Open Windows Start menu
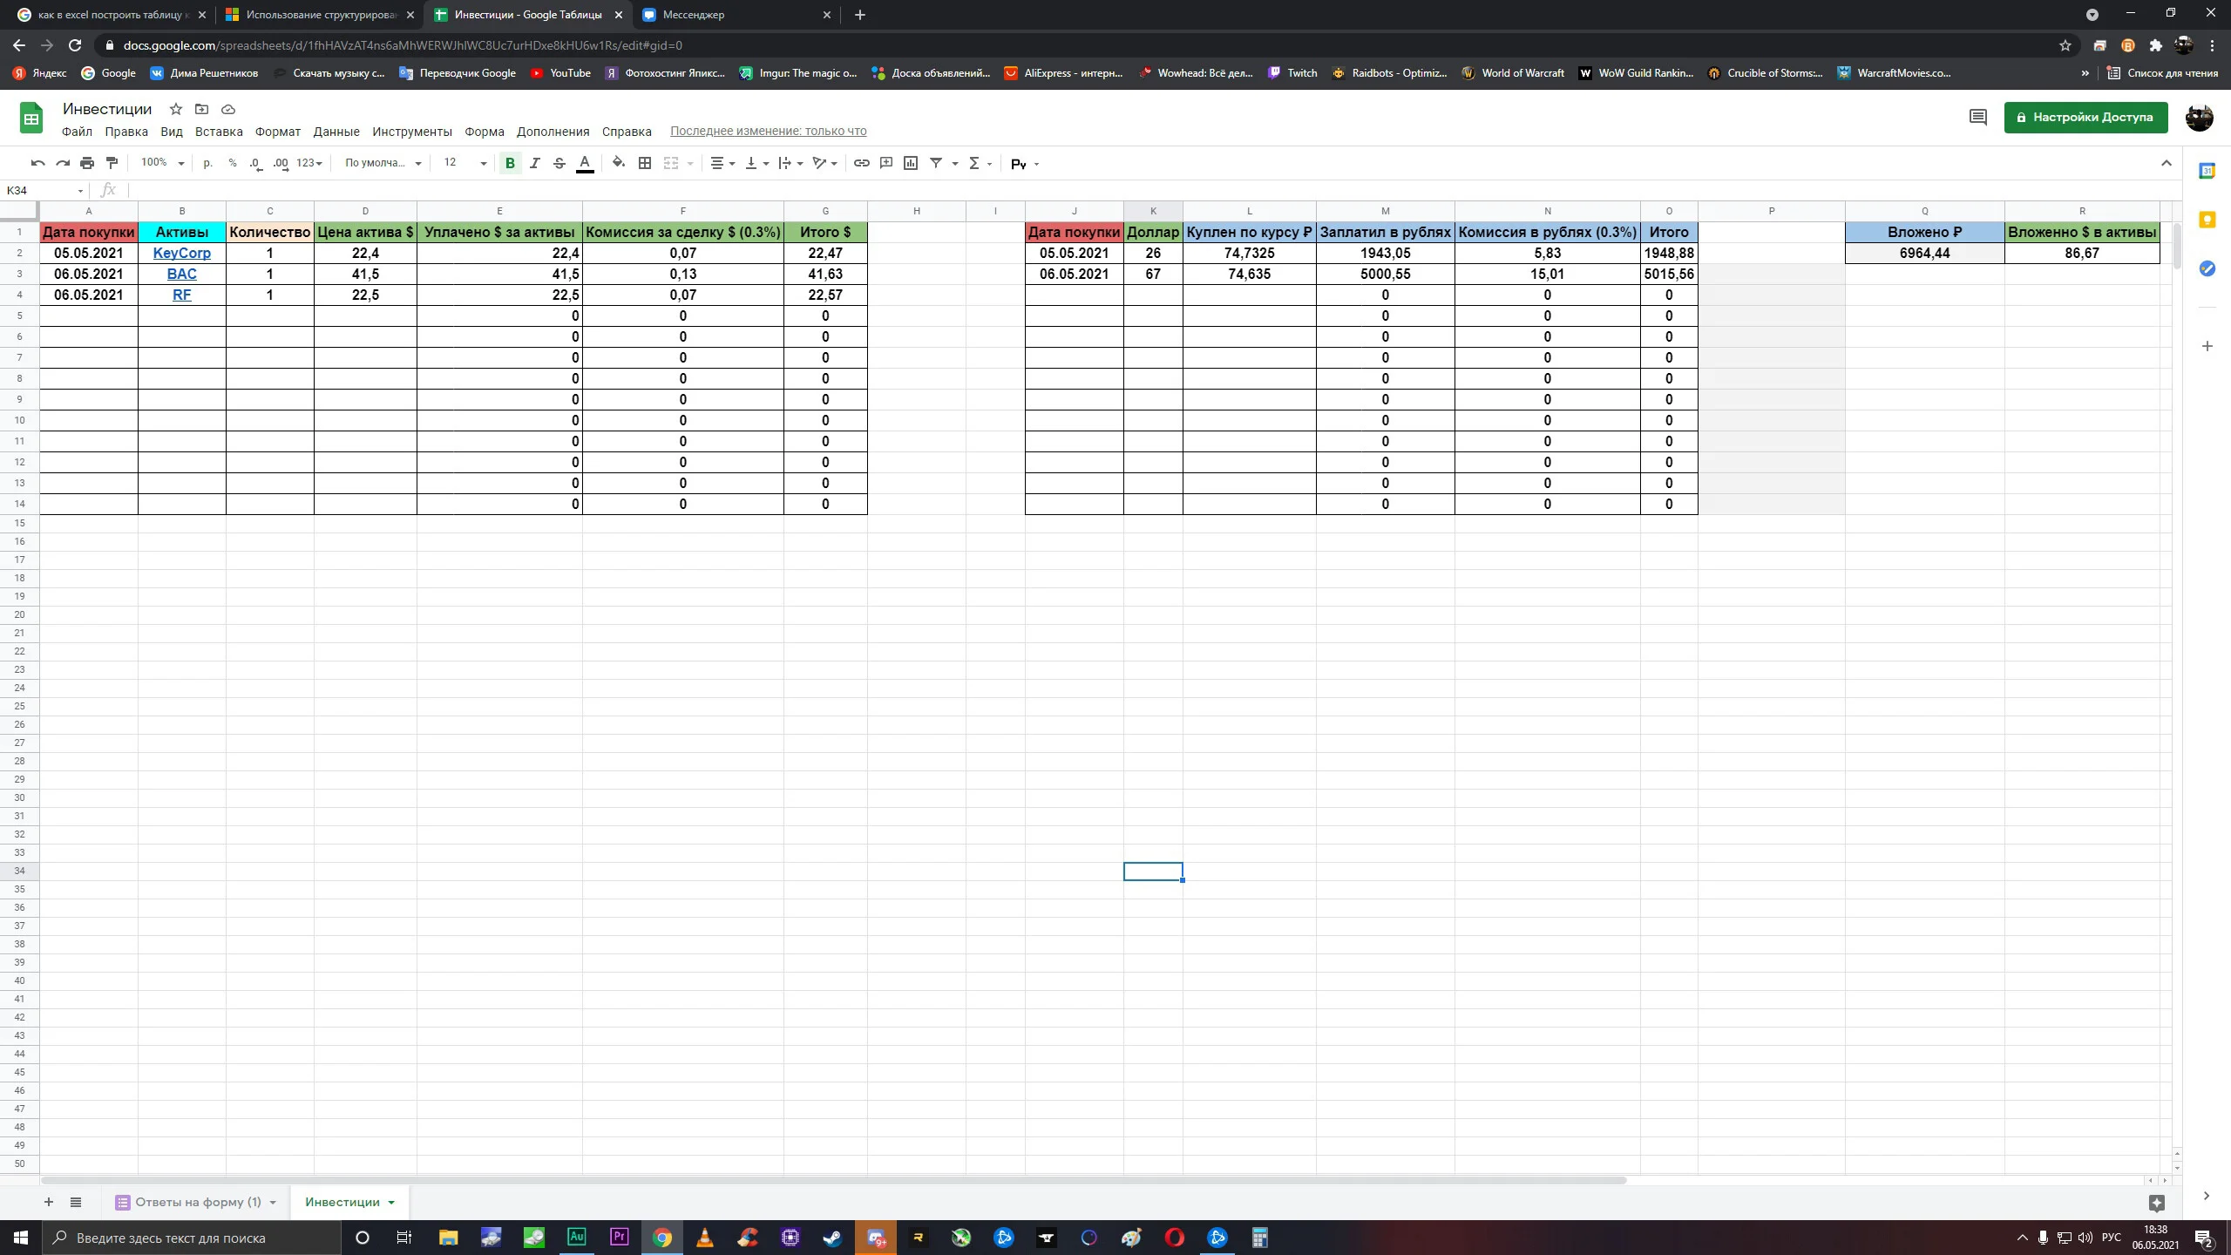The image size is (2231, 1255). [21, 1238]
